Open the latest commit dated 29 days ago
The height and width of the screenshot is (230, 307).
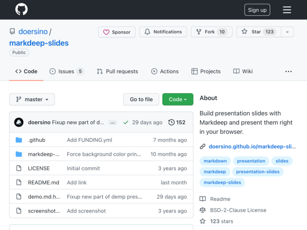pos(147,123)
